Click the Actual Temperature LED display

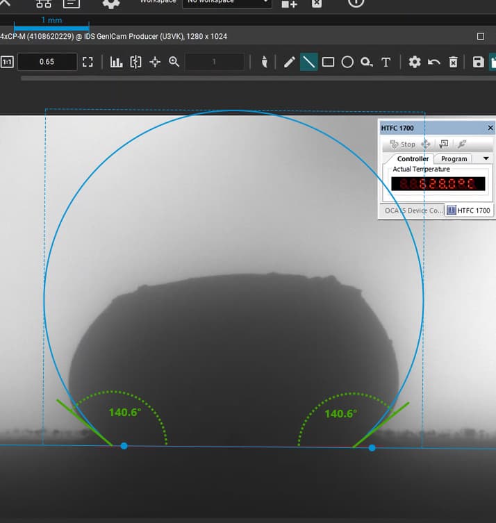[x=438, y=184]
